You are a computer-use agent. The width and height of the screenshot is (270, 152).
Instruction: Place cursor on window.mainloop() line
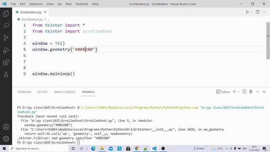(54, 74)
